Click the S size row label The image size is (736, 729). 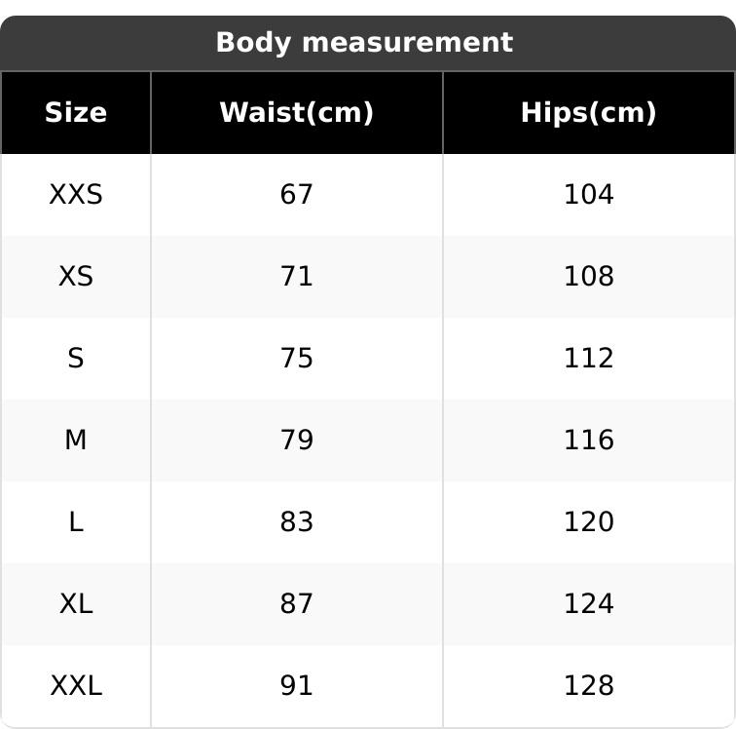76,359
